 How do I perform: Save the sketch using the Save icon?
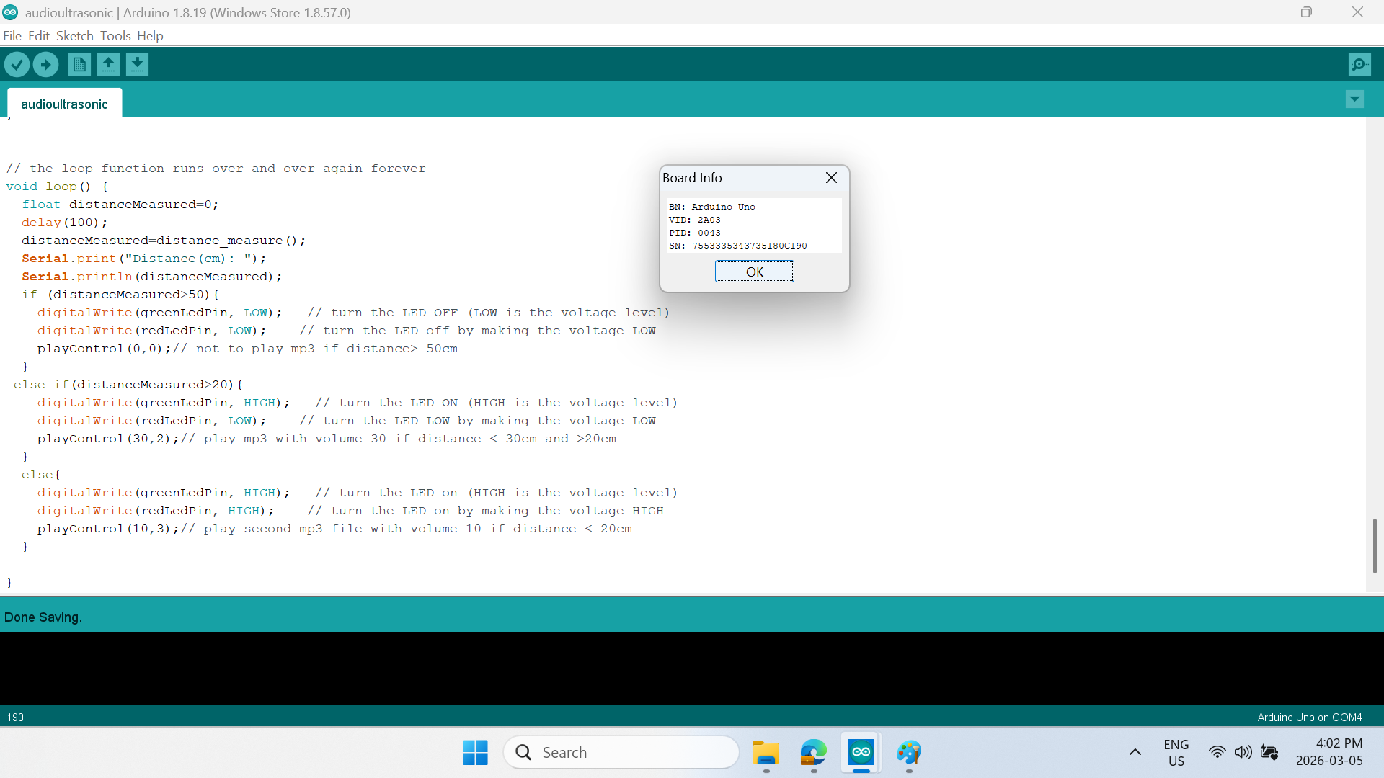pyautogui.click(x=137, y=64)
